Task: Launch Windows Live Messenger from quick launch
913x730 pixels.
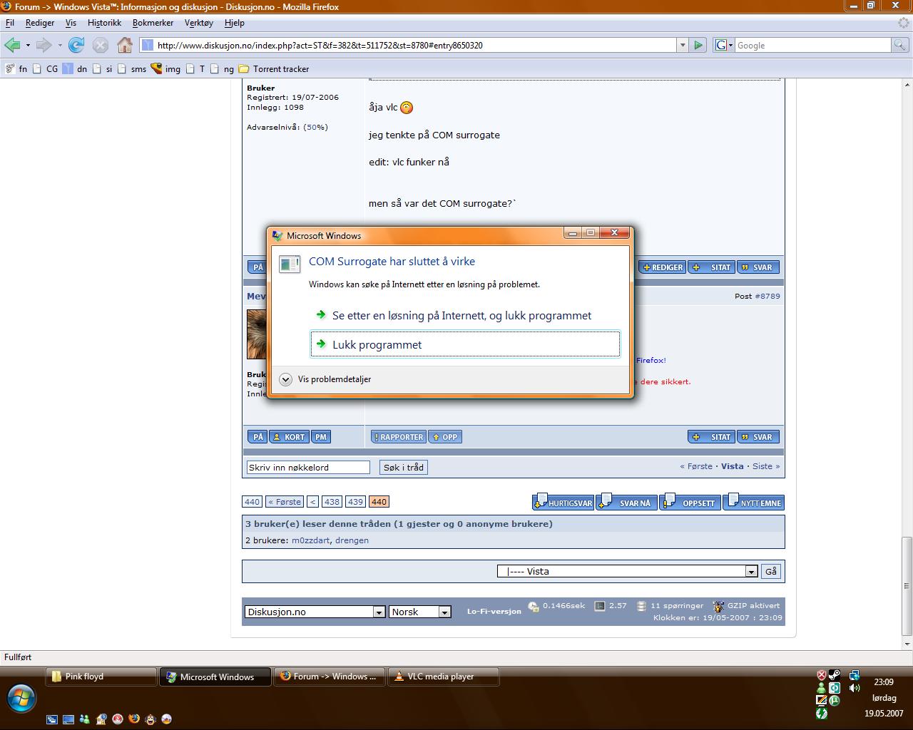Action: [85, 719]
